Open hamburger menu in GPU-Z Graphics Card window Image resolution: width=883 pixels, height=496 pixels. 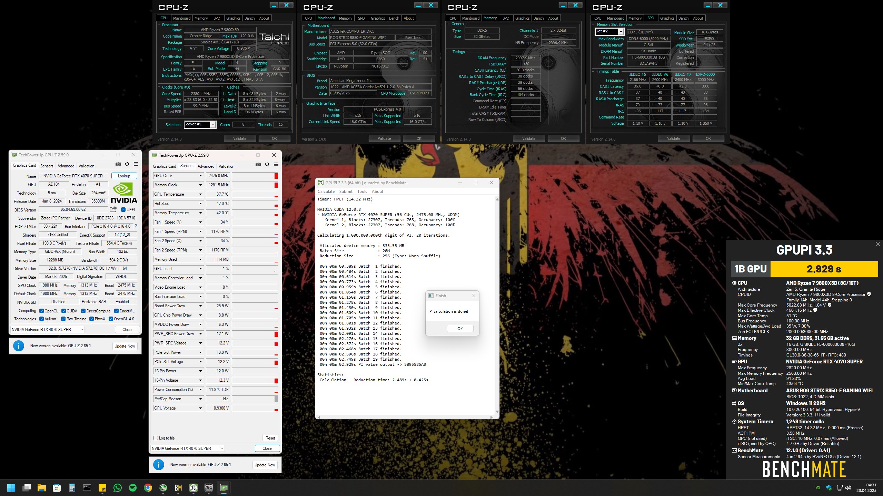click(x=136, y=164)
